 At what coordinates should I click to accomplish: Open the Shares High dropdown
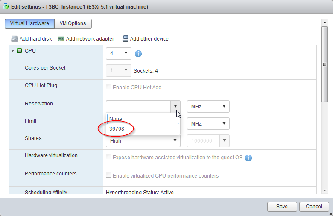pos(143,140)
